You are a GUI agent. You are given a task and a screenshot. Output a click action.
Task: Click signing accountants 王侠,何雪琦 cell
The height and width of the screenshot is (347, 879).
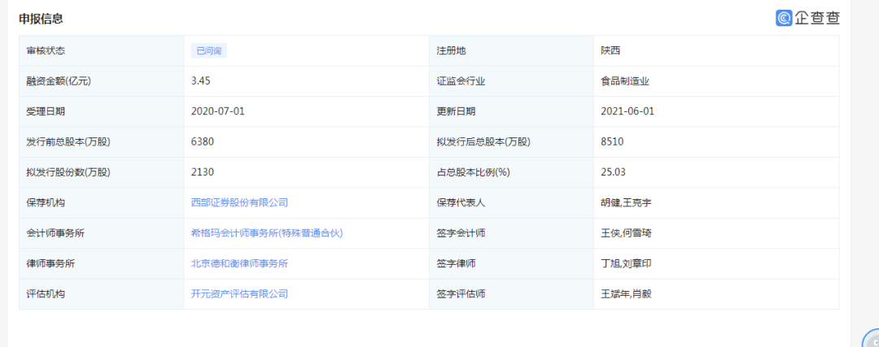click(x=626, y=233)
